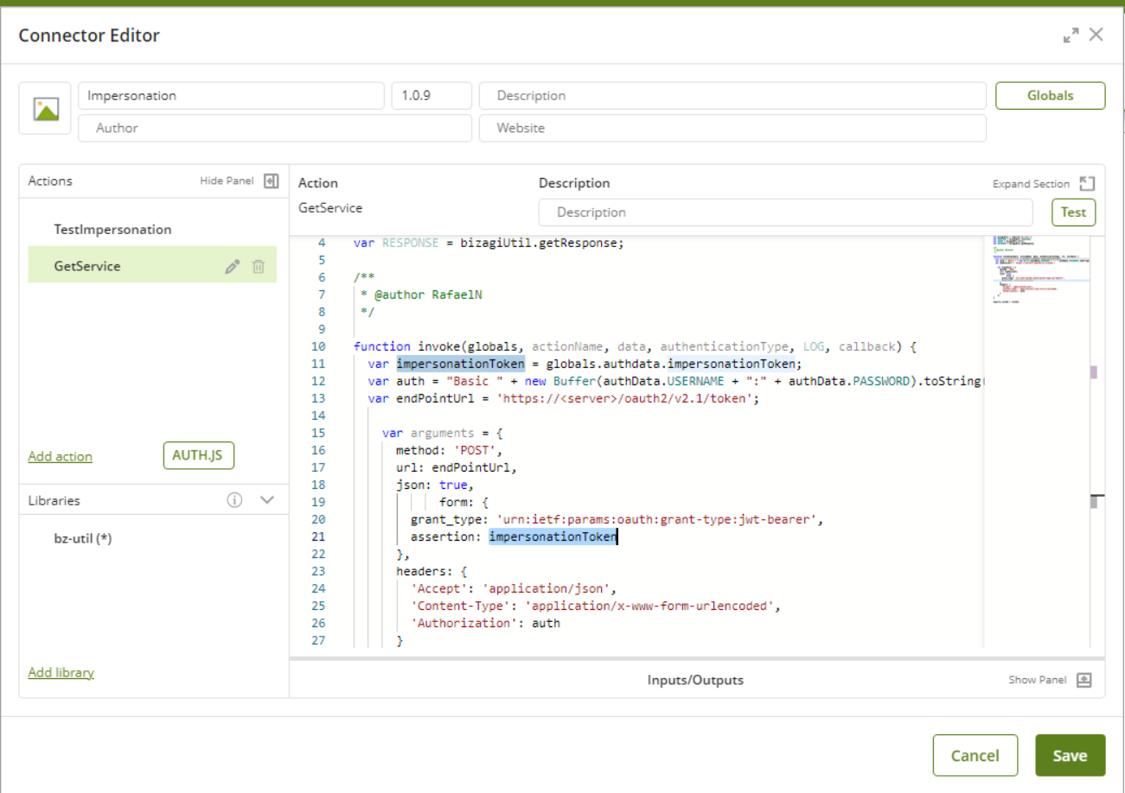Edit the GetService action with pencil icon
The image size is (1125, 793).
click(232, 267)
